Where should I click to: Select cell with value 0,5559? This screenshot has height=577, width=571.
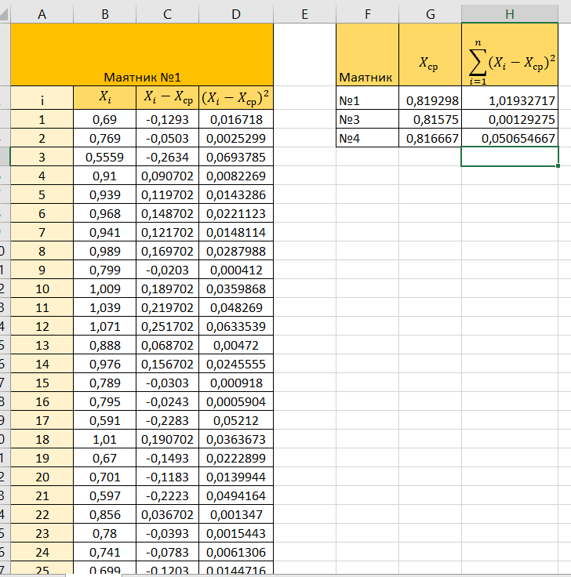point(105,157)
